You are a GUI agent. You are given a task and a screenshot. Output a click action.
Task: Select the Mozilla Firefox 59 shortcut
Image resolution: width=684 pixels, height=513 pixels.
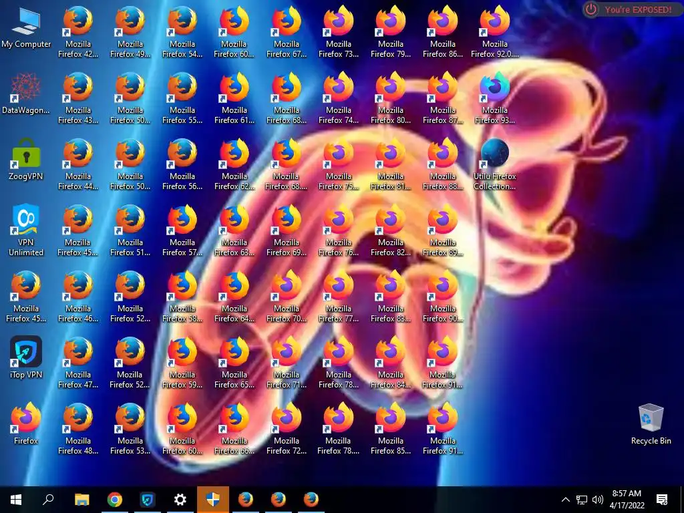point(182,363)
